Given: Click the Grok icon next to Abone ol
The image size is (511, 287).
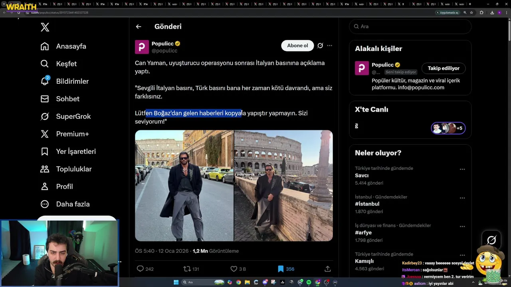Looking at the screenshot, I should 320,45.
